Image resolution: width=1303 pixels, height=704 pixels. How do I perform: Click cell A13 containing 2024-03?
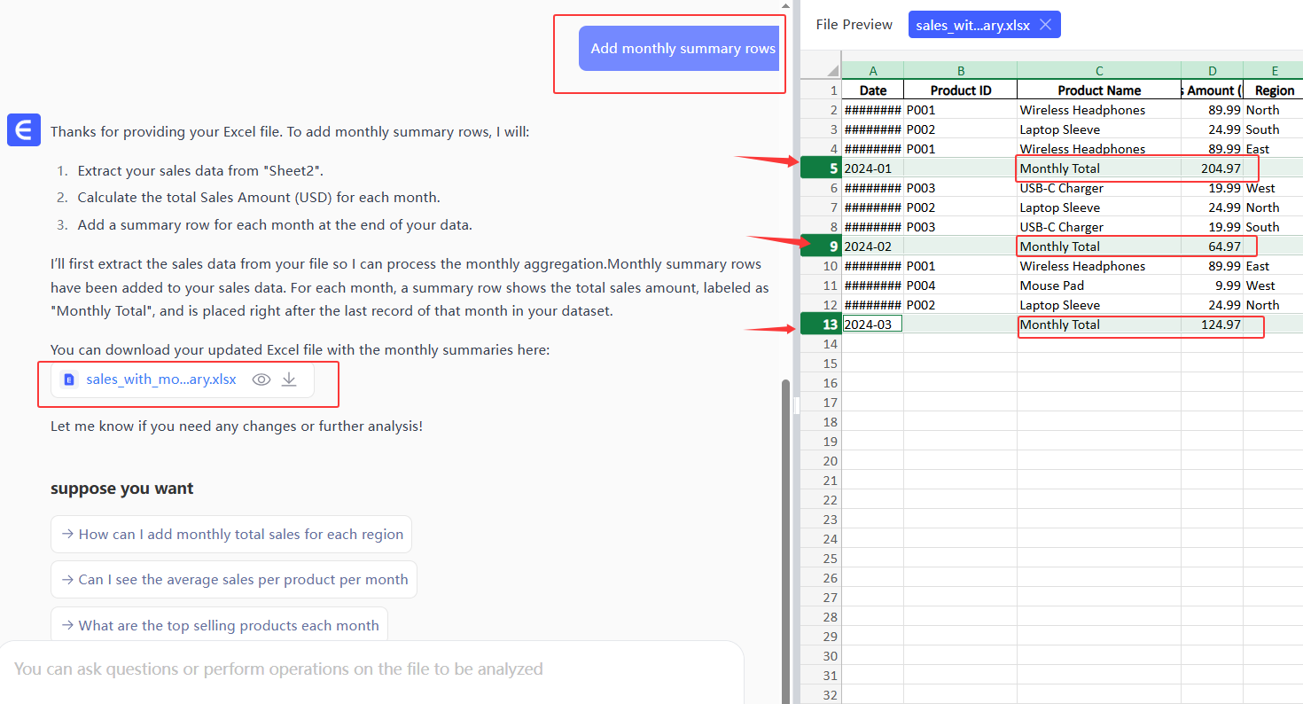[x=872, y=325]
